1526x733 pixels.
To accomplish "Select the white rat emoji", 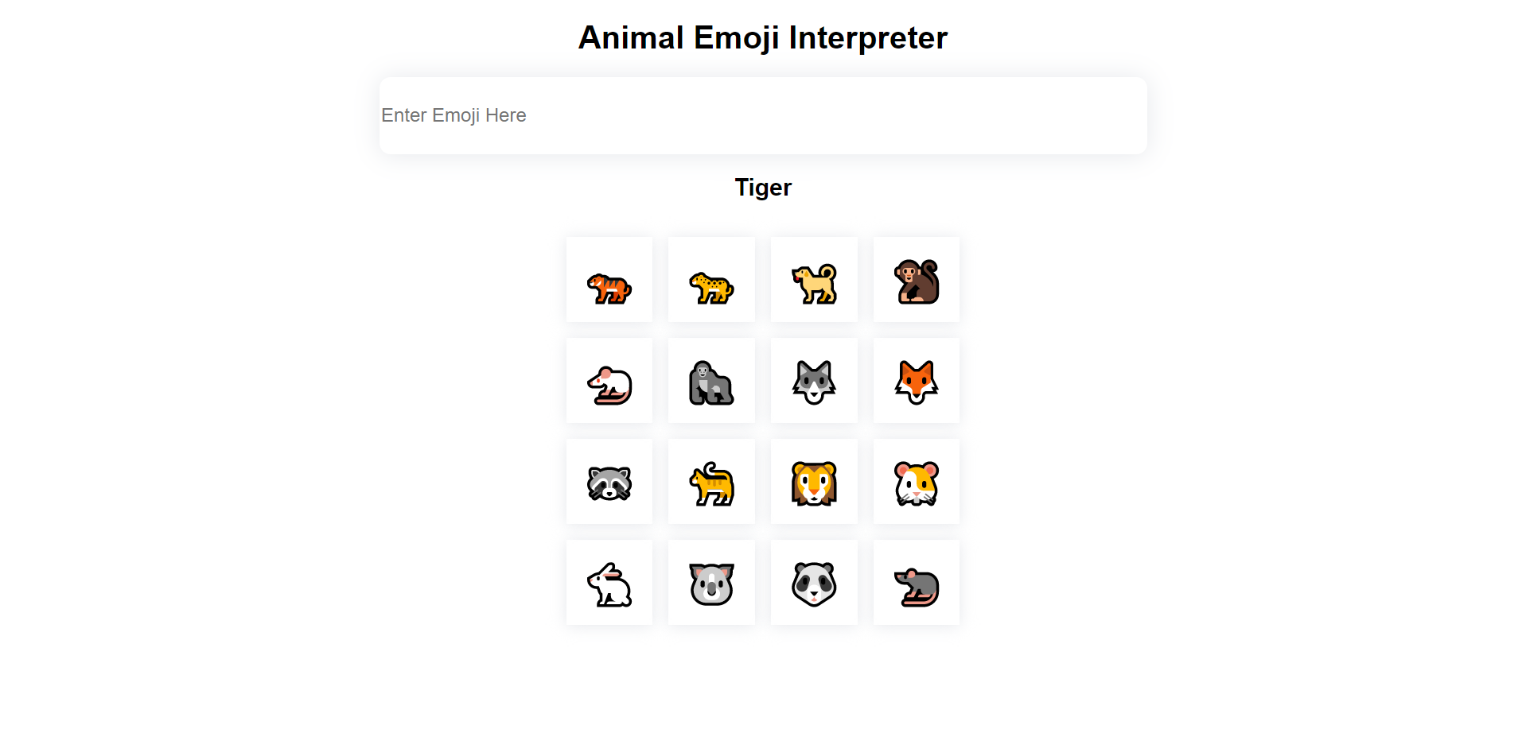I will click(609, 381).
